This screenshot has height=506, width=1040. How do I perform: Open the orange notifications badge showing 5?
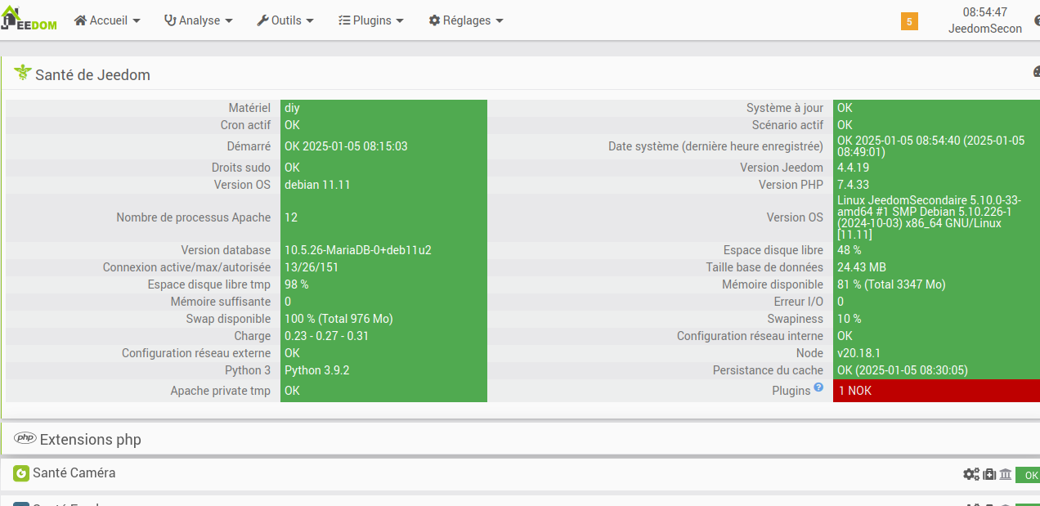[909, 21]
